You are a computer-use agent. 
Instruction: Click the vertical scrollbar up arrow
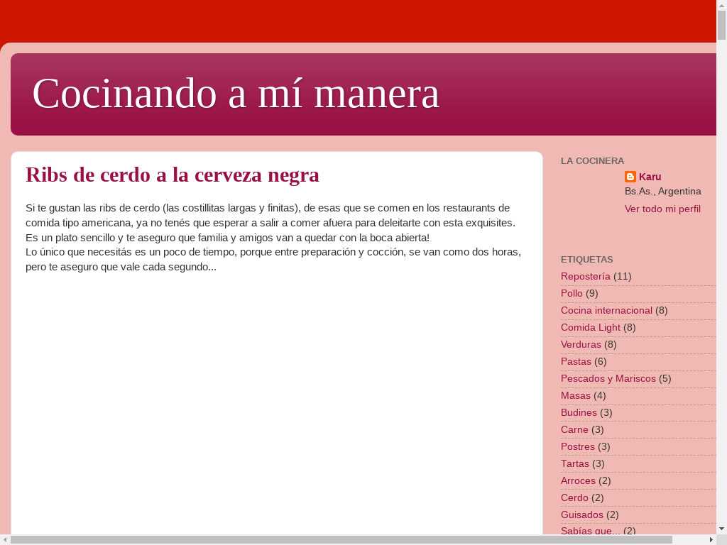coord(721,4)
